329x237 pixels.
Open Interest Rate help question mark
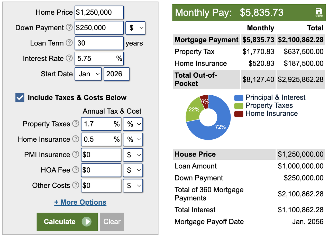coord(69,58)
